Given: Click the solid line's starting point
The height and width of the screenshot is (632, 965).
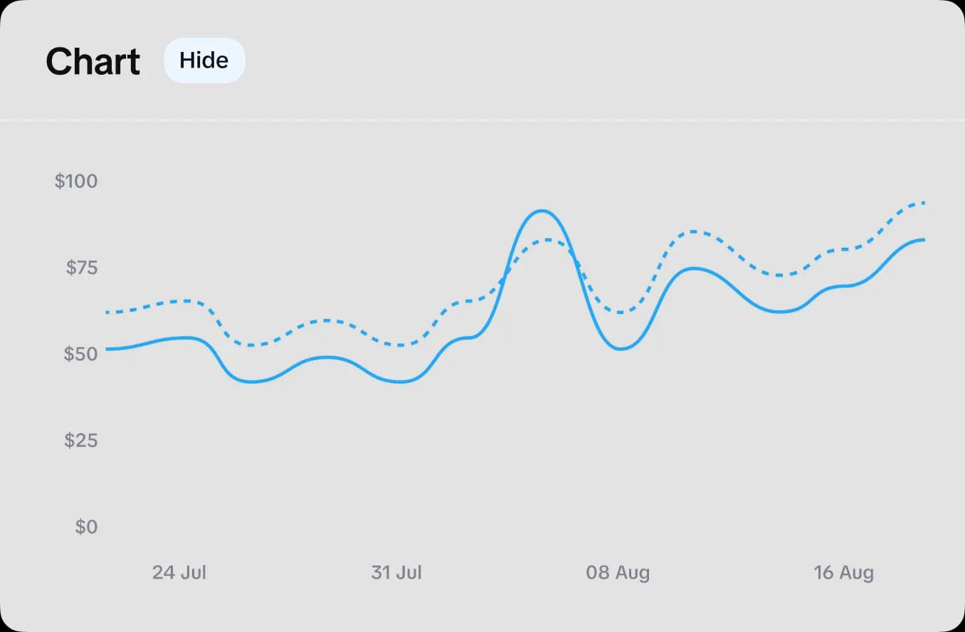Looking at the screenshot, I should 108,349.
